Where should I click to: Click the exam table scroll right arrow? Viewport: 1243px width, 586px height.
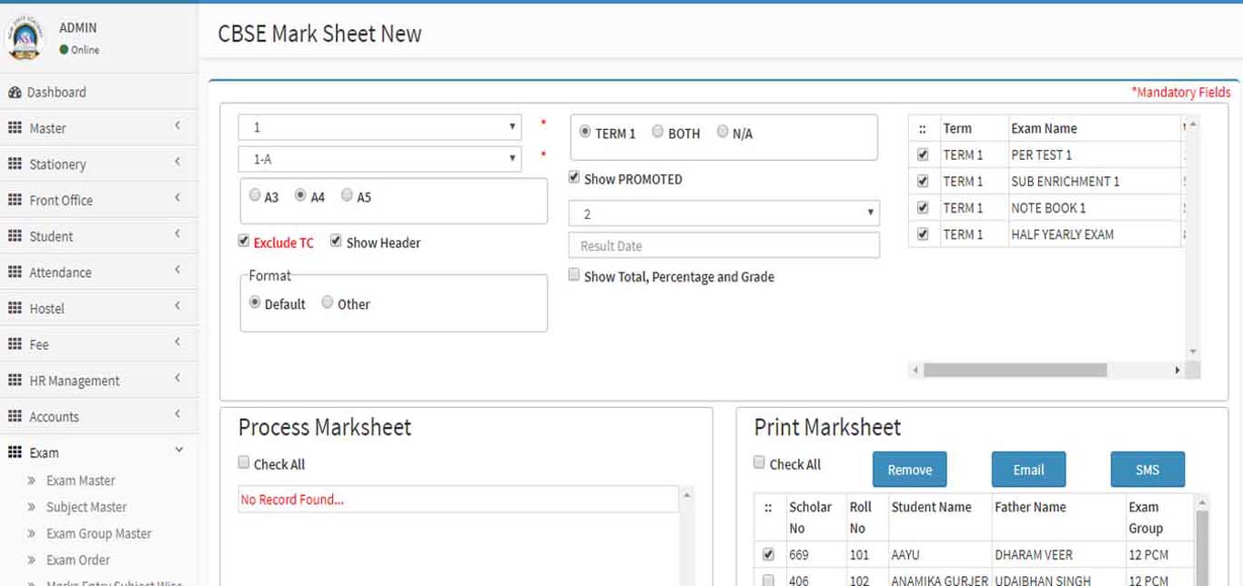click(x=1177, y=370)
